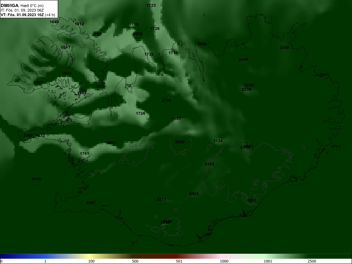Select the 2408 value
This screenshot has height=264, width=352.
(243, 59)
